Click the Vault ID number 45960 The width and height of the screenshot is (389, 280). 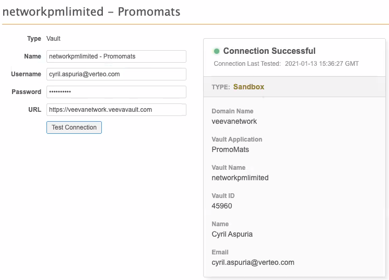click(222, 206)
